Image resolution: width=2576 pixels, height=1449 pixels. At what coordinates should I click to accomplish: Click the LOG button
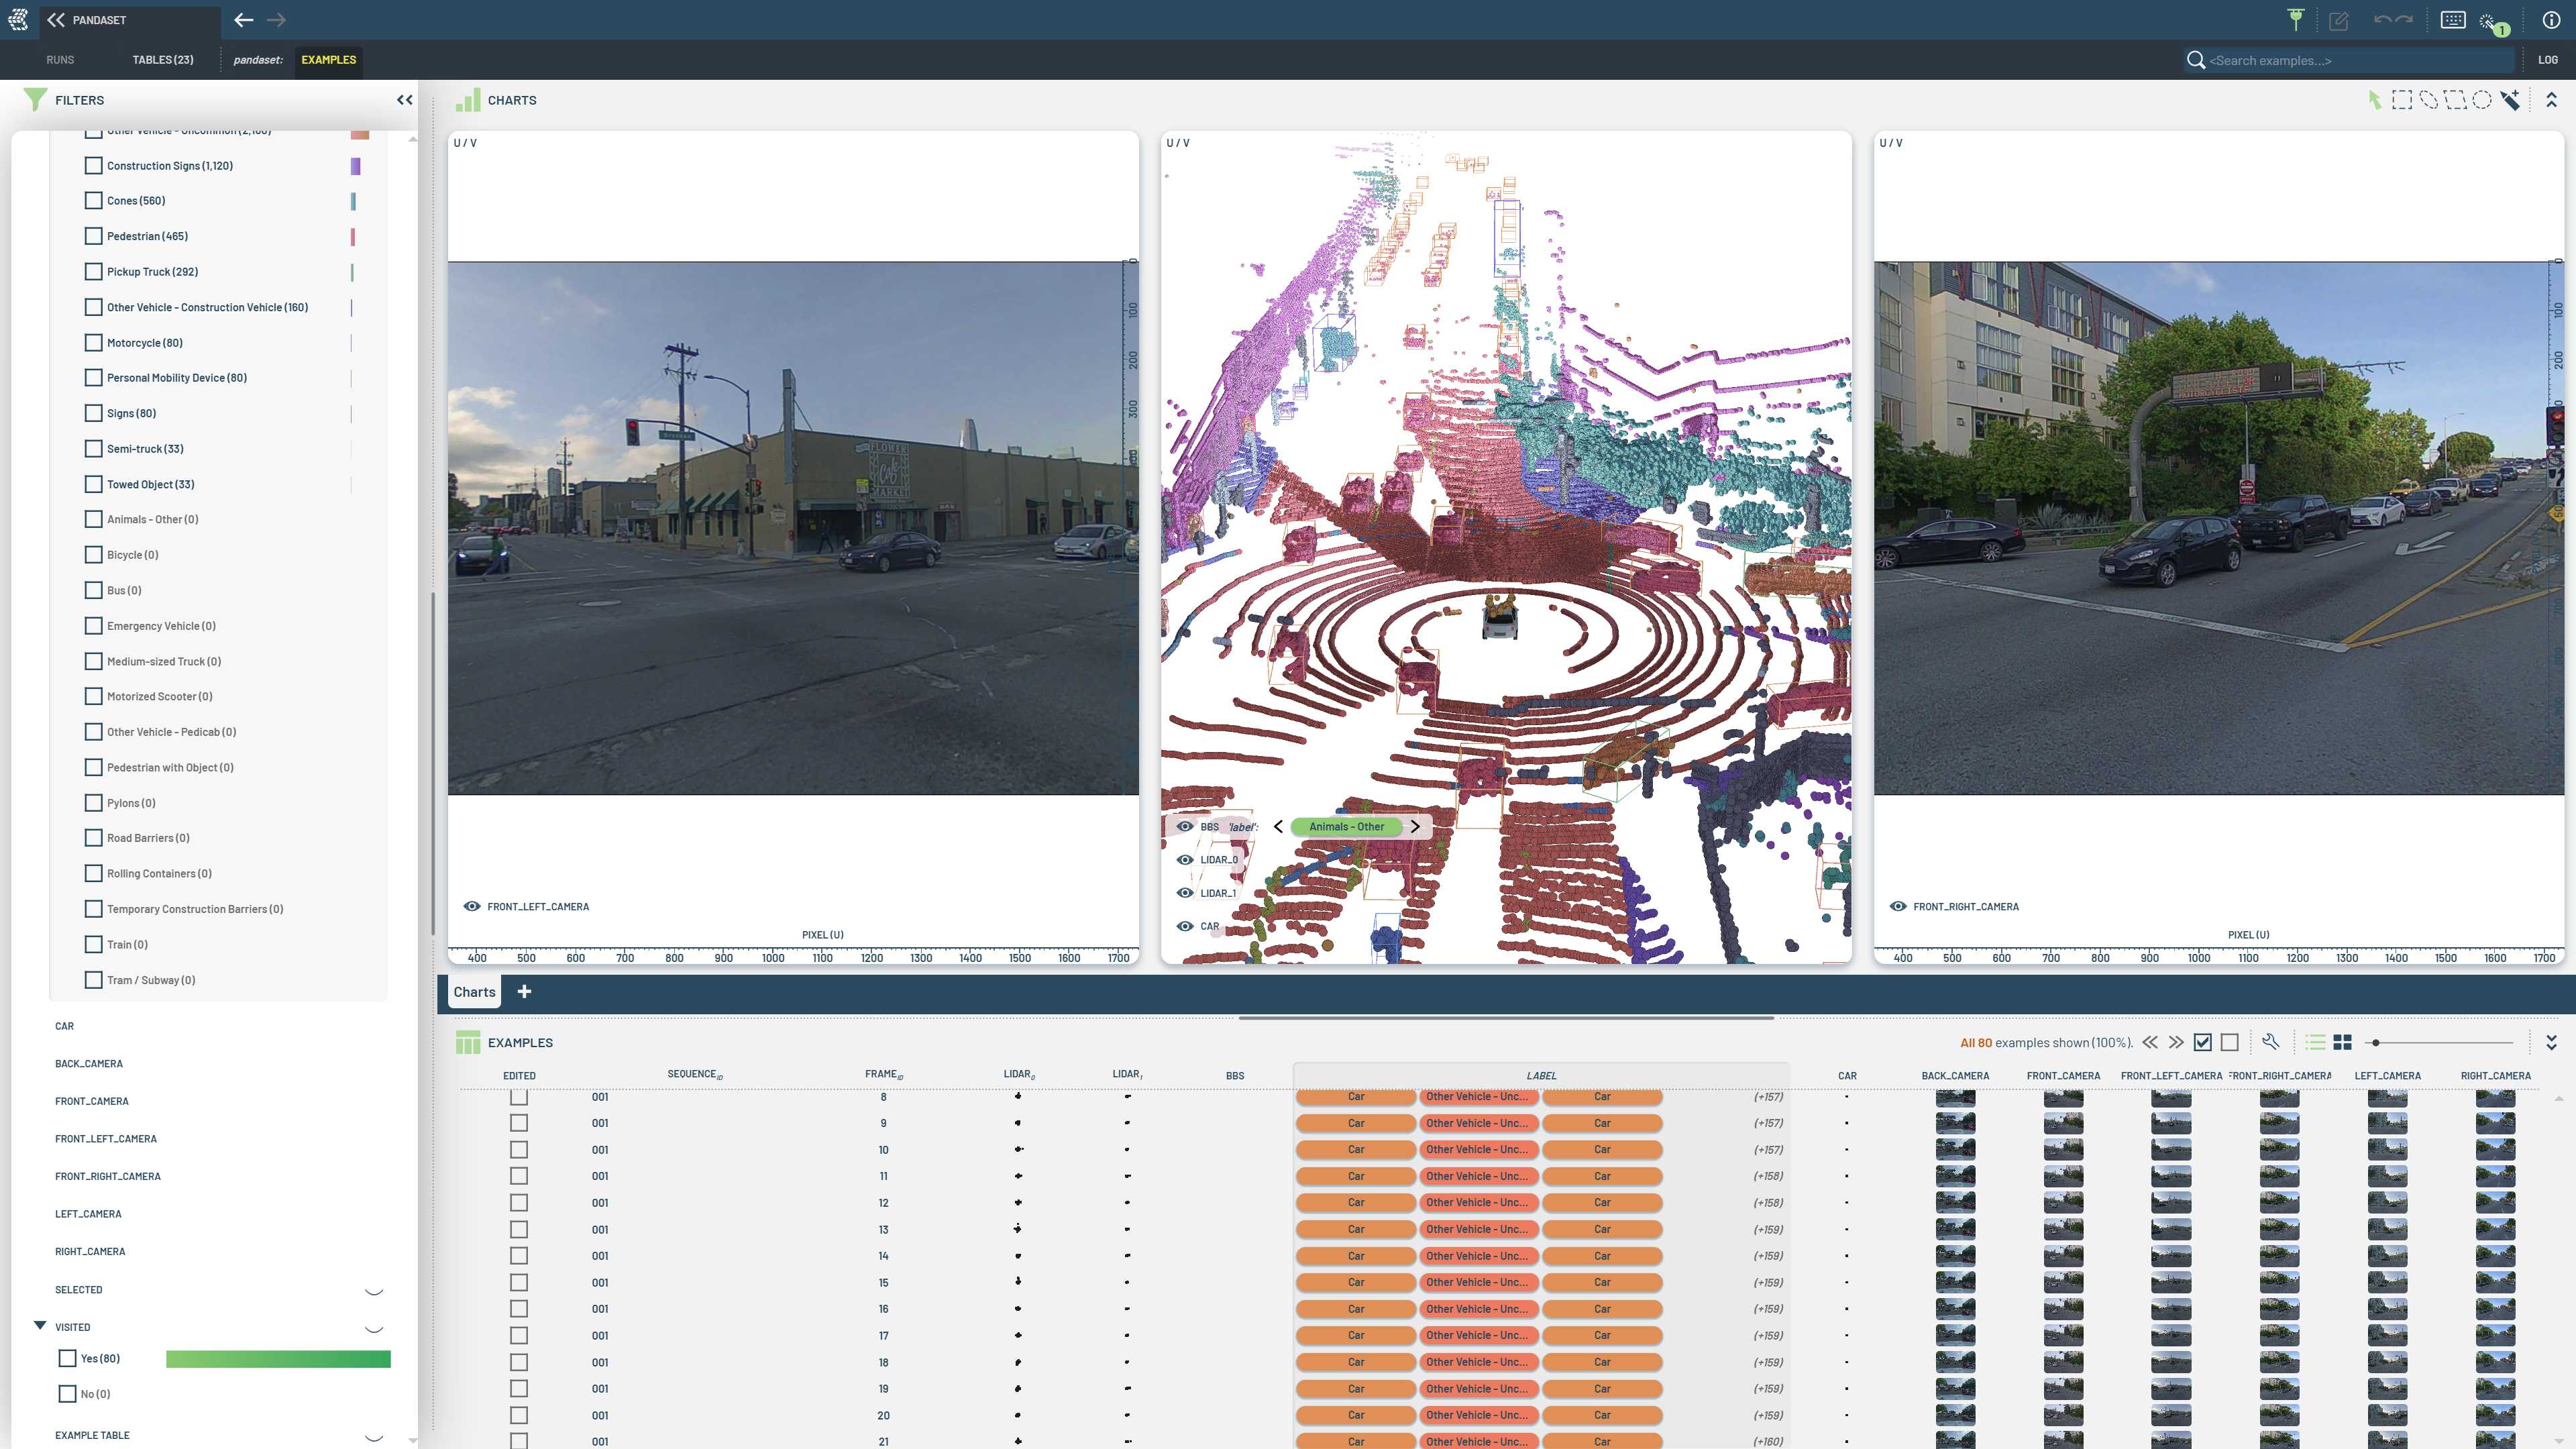(2548, 60)
